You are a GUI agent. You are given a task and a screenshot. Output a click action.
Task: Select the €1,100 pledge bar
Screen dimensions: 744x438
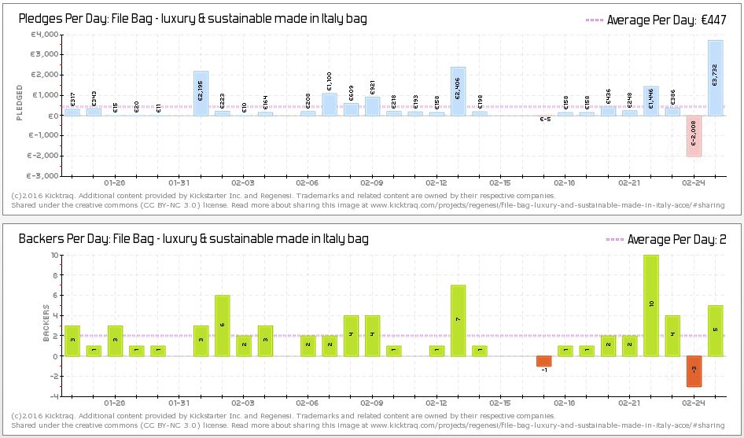(330, 105)
